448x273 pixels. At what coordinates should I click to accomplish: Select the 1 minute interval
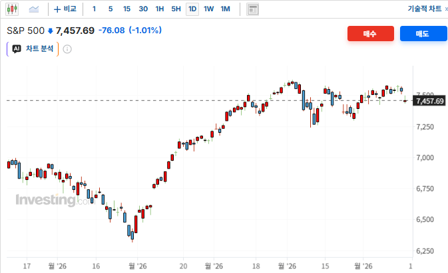pos(94,9)
